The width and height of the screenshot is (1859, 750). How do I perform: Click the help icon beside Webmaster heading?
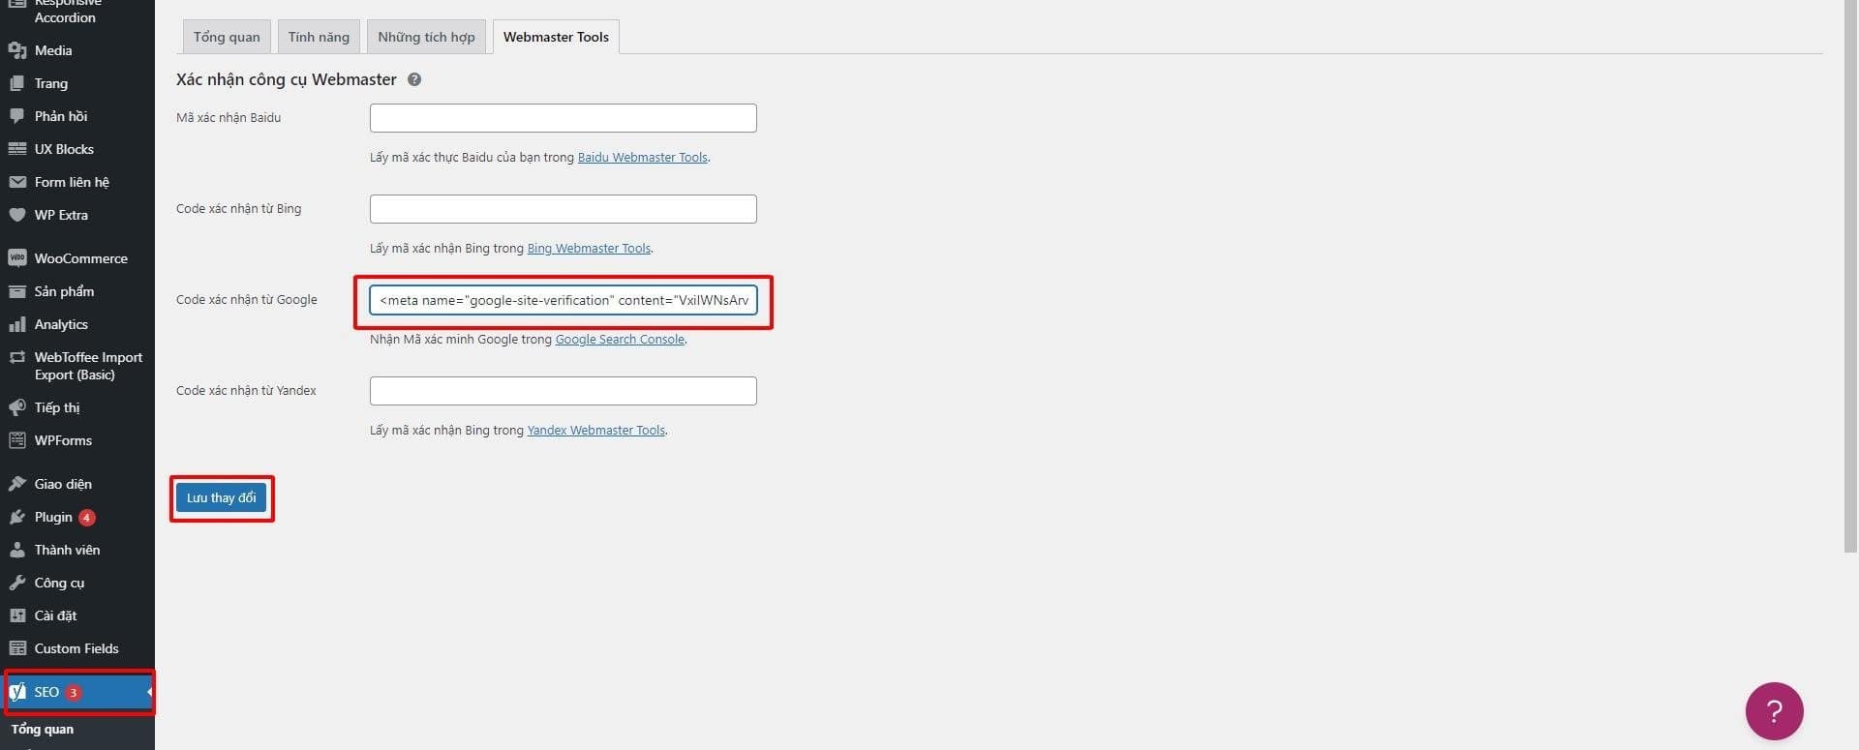click(414, 79)
